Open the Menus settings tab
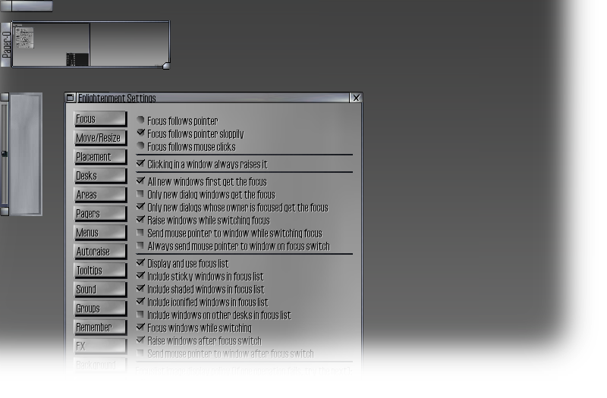Viewport: 607px width, 398px height. pyautogui.click(x=100, y=233)
